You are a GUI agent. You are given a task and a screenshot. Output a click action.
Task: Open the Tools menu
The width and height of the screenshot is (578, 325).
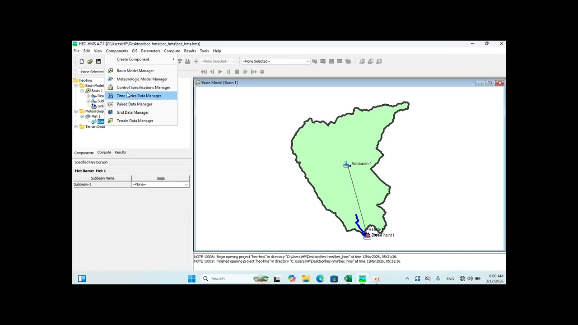(204, 51)
